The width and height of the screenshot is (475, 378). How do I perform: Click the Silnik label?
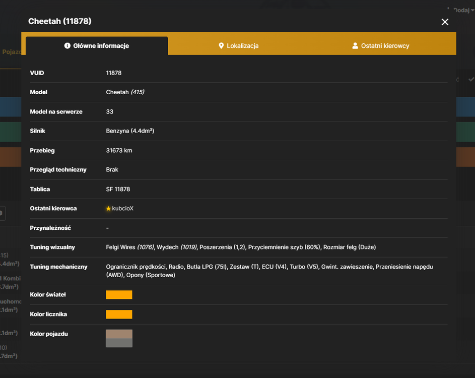point(38,131)
